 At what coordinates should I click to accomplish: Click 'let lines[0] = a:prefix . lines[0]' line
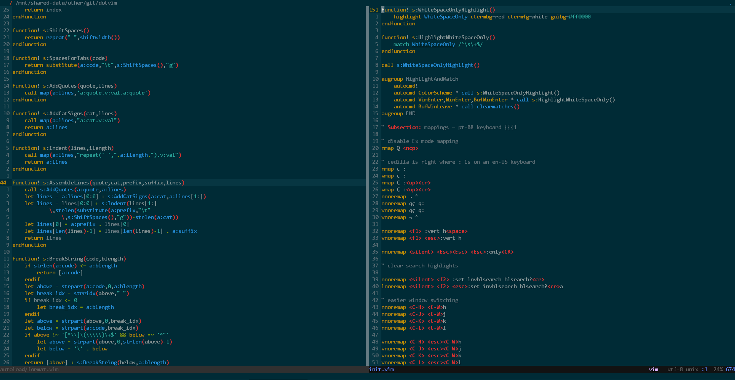click(77, 224)
